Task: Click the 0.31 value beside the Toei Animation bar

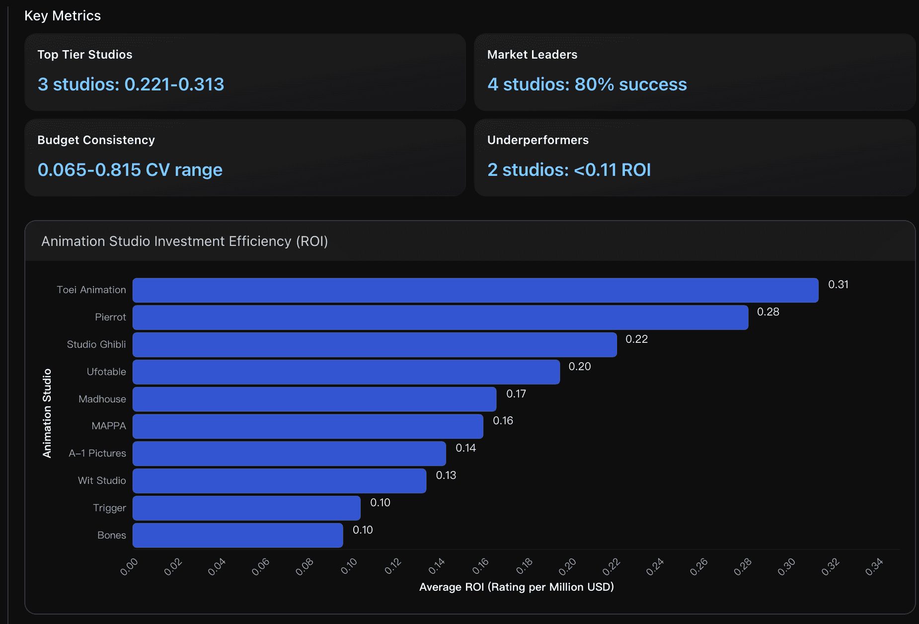Action: (839, 285)
